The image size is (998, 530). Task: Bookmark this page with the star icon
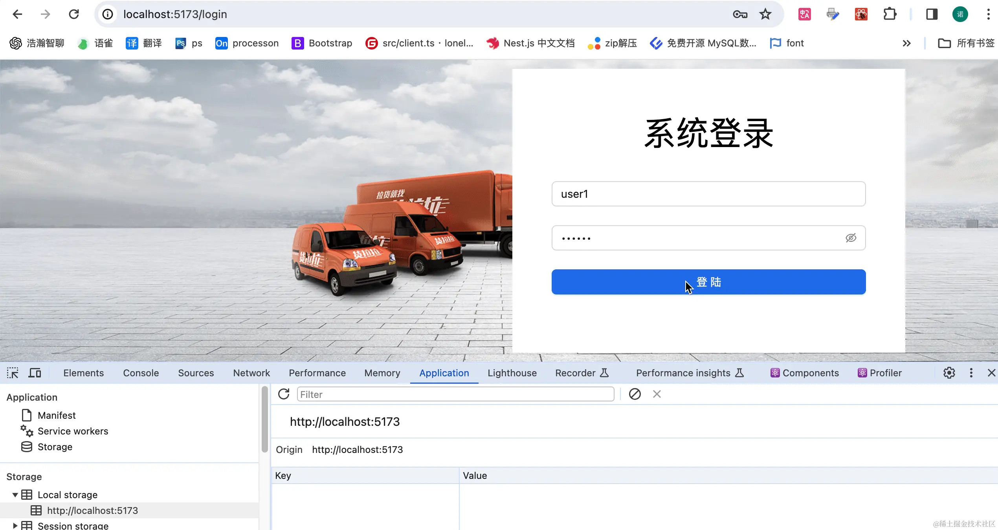pos(765,15)
